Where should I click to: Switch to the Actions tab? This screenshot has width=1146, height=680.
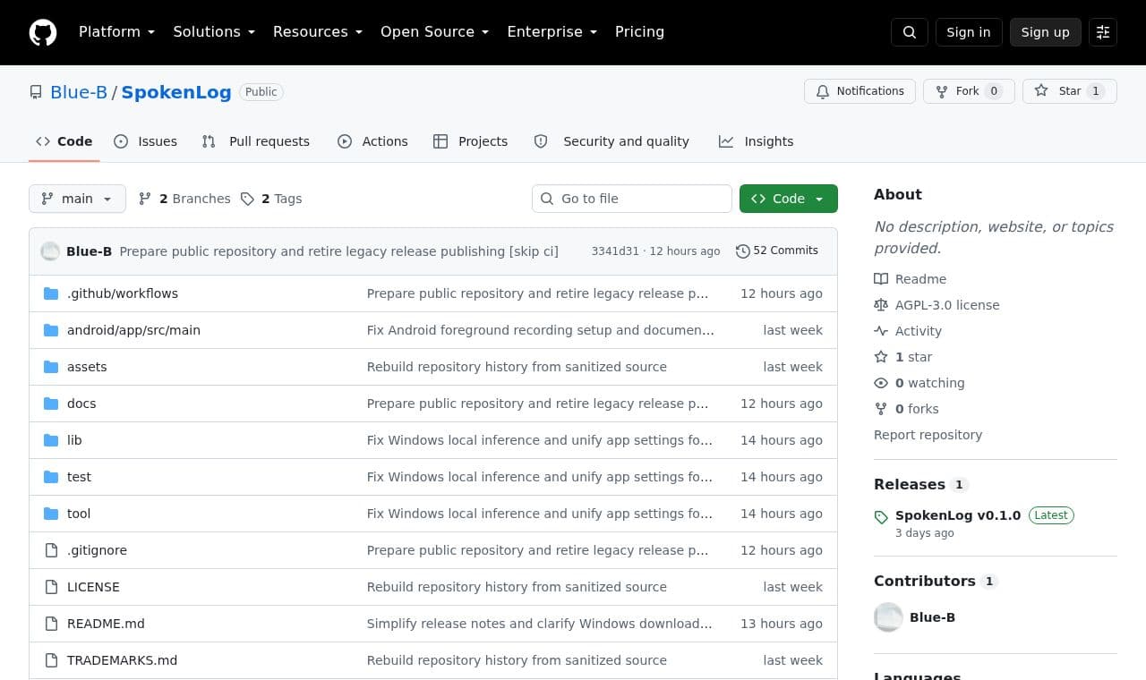coord(372,141)
